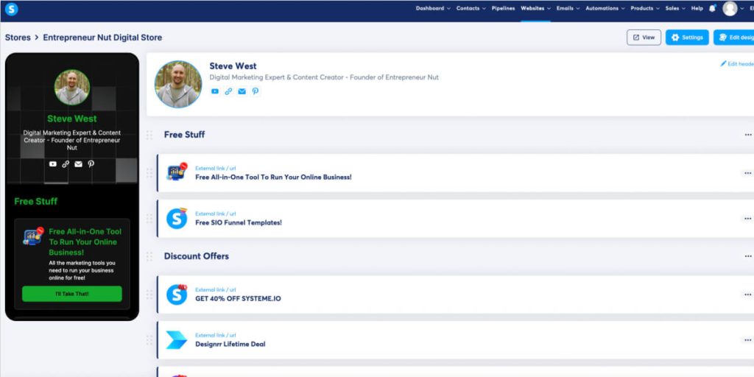Image resolution: width=754 pixels, height=377 pixels.
Task: Click the profile photo in mobile preview
Action: click(72, 87)
